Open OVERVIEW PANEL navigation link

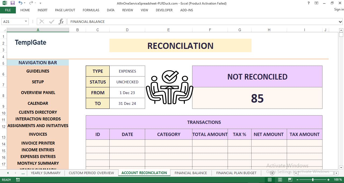tap(38, 93)
